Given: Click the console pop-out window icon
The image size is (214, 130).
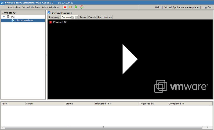Looking at the screenshot, I should click(x=73, y=17).
